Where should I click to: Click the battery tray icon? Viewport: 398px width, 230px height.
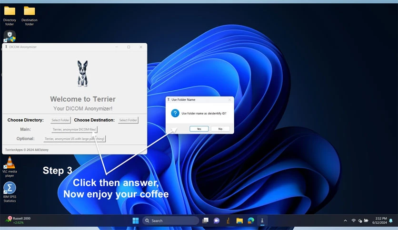click(366, 220)
